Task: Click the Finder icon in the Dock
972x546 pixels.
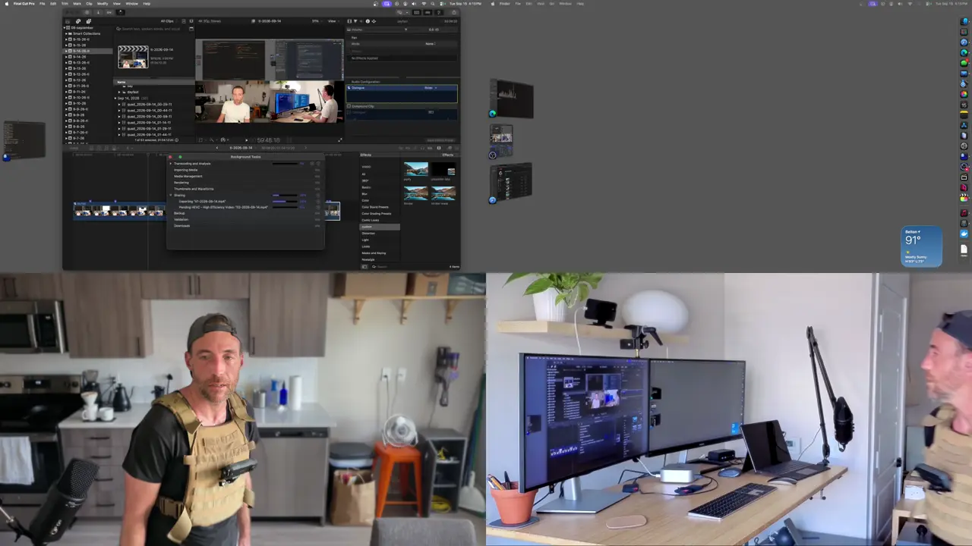Action: pyautogui.click(x=964, y=21)
